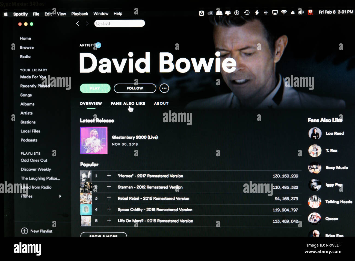Viewport: 355px width, 261px height.
Task: Go forward with the right arrow
Action: pyautogui.click(x=87, y=24)
